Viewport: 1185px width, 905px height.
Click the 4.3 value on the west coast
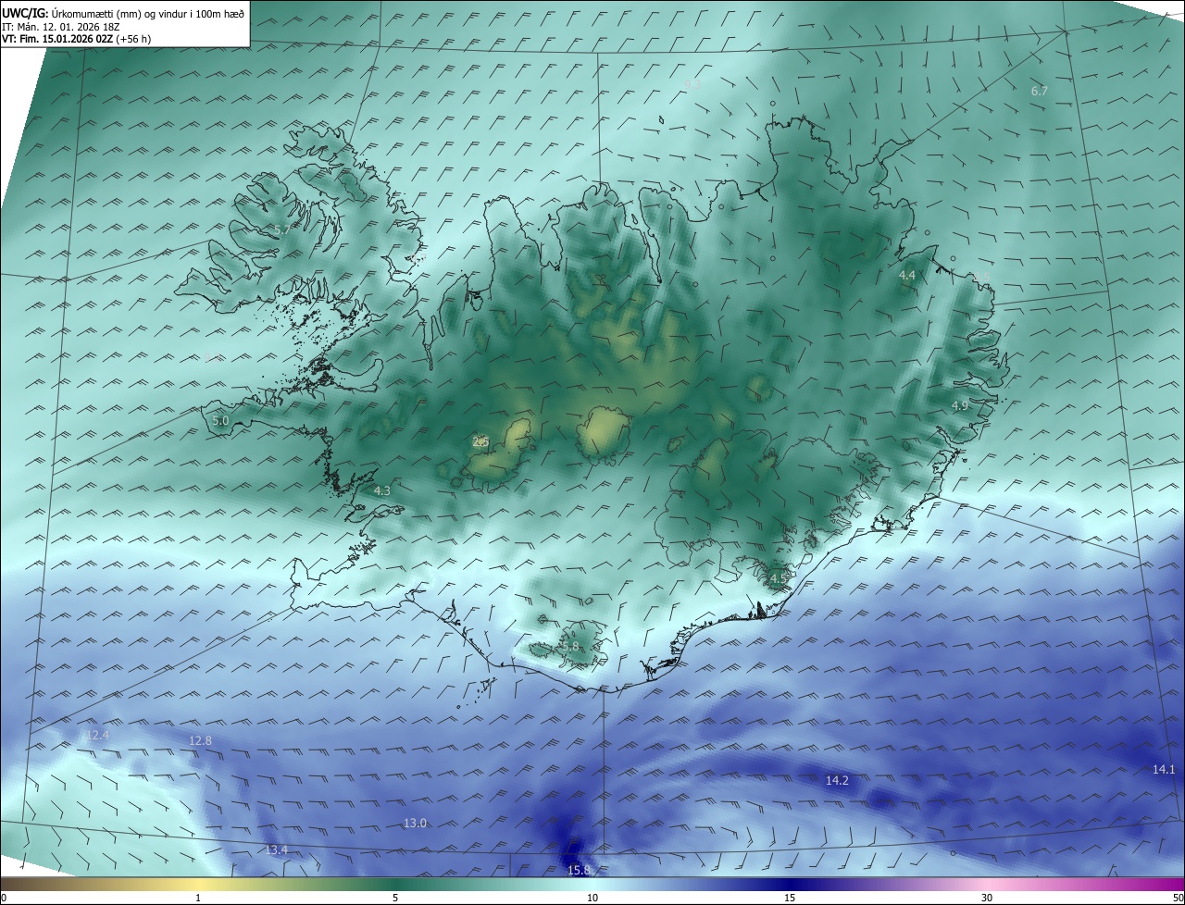[382, 490]
